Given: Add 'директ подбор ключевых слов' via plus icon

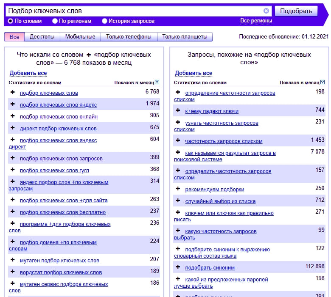Looking at the screenshot, I should [13, 127].
